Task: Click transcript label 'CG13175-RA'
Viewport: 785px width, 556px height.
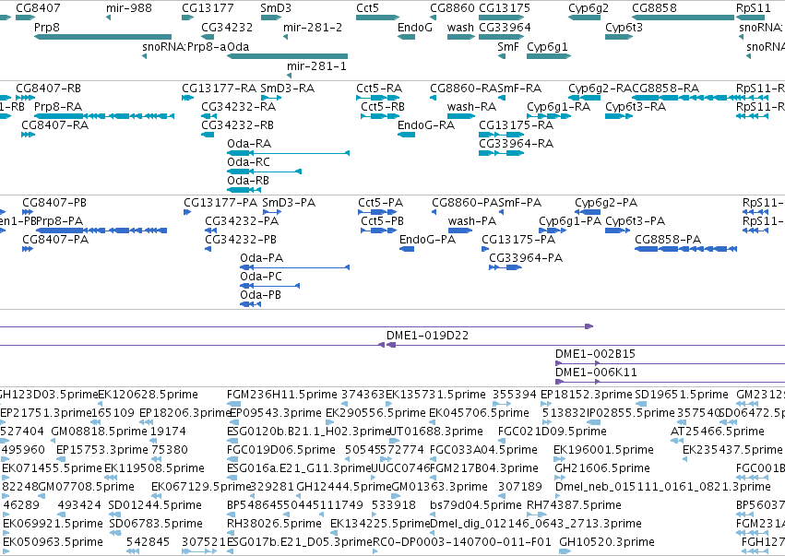Action: (x=517, y=125)
